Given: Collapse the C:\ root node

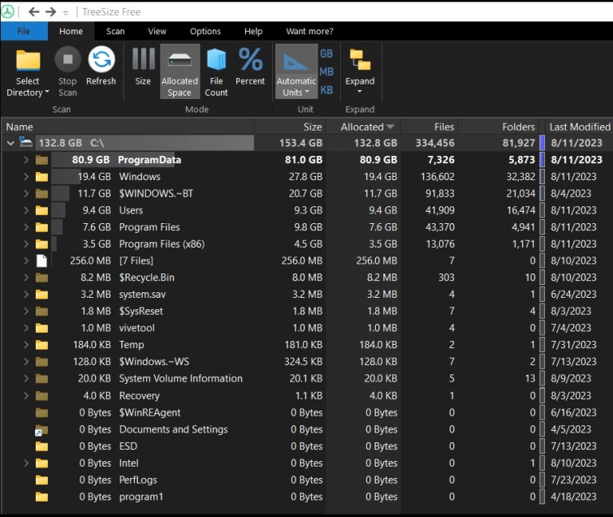Looking at the screenshot, I should pos(11,143).
